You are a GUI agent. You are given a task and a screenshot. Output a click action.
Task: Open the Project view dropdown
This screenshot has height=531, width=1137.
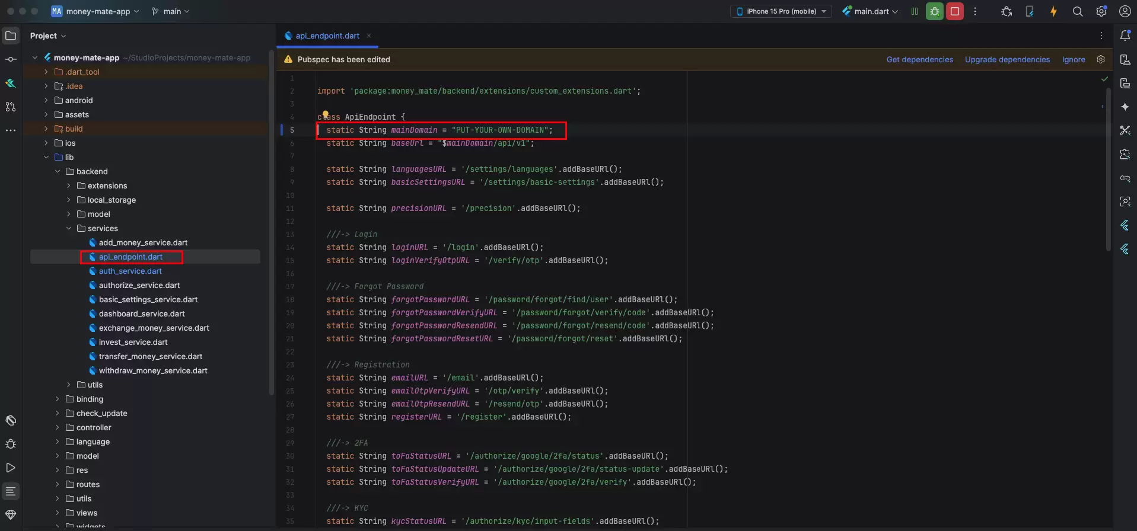pyautogui.click(x=48, y=36)
